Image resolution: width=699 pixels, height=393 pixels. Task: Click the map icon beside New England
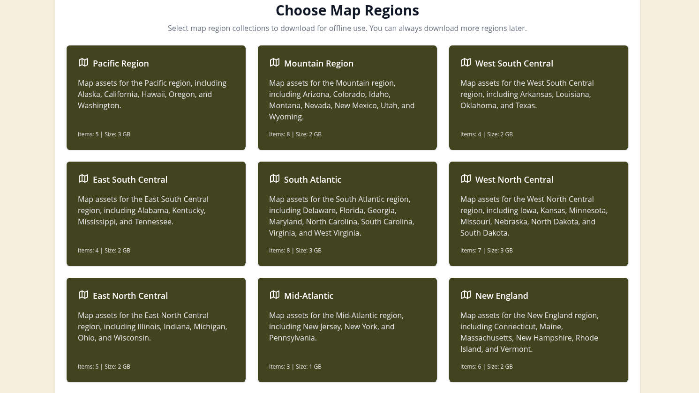[466, 295]
